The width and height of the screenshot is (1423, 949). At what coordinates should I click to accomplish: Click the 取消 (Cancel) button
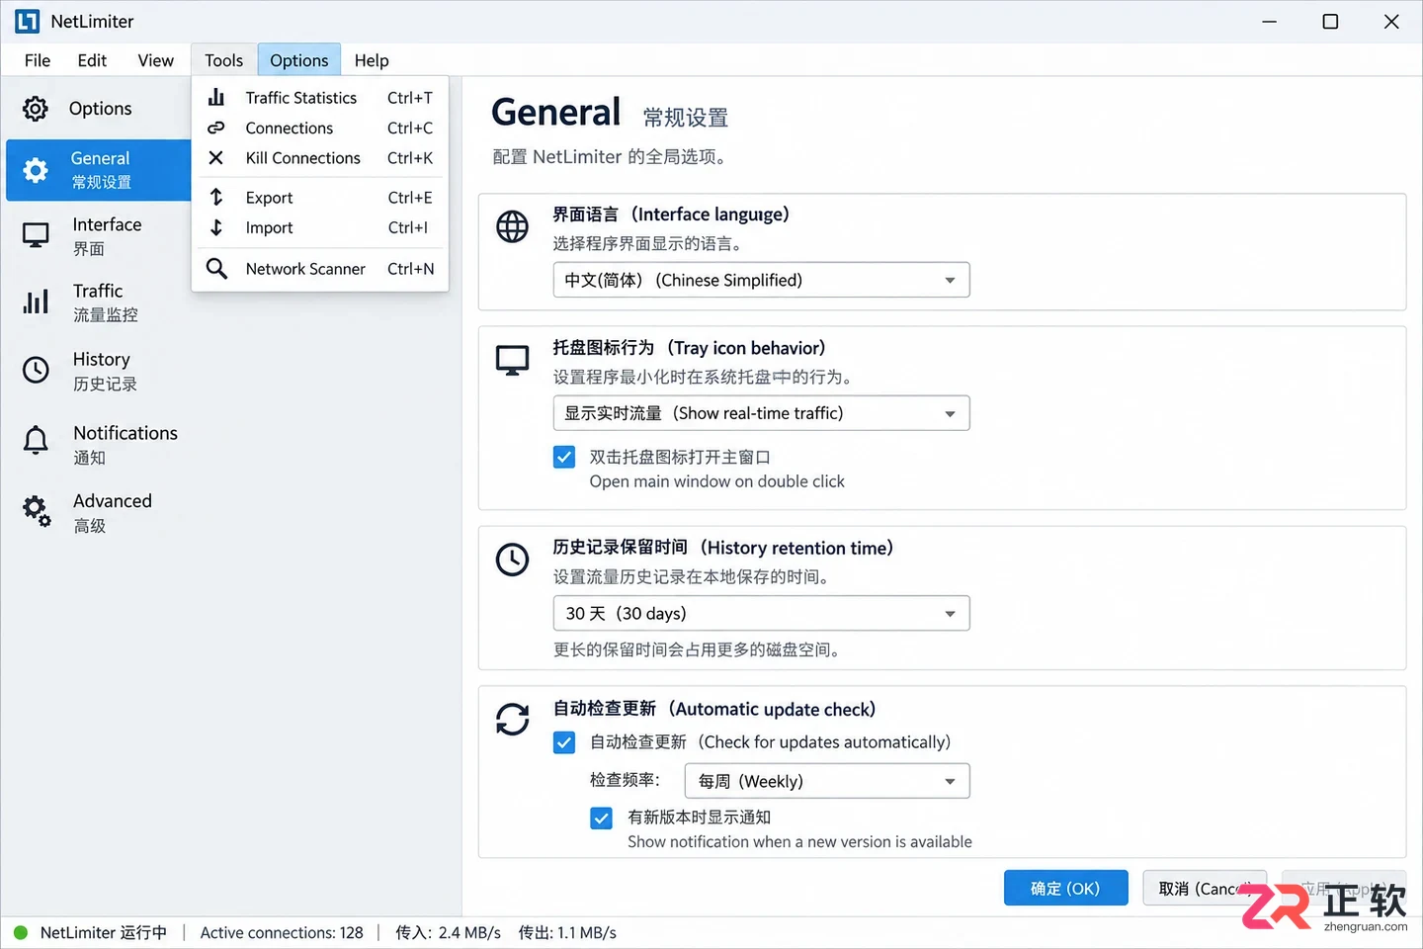coord(1205,888)
